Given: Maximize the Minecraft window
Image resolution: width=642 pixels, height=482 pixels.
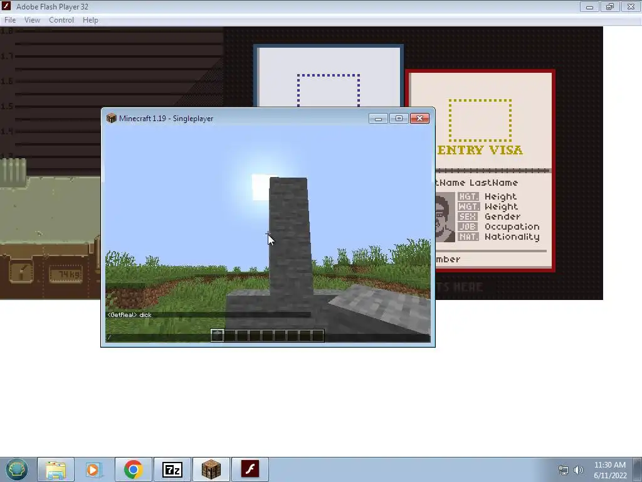Looking at the screenshot, I should 399,119.
